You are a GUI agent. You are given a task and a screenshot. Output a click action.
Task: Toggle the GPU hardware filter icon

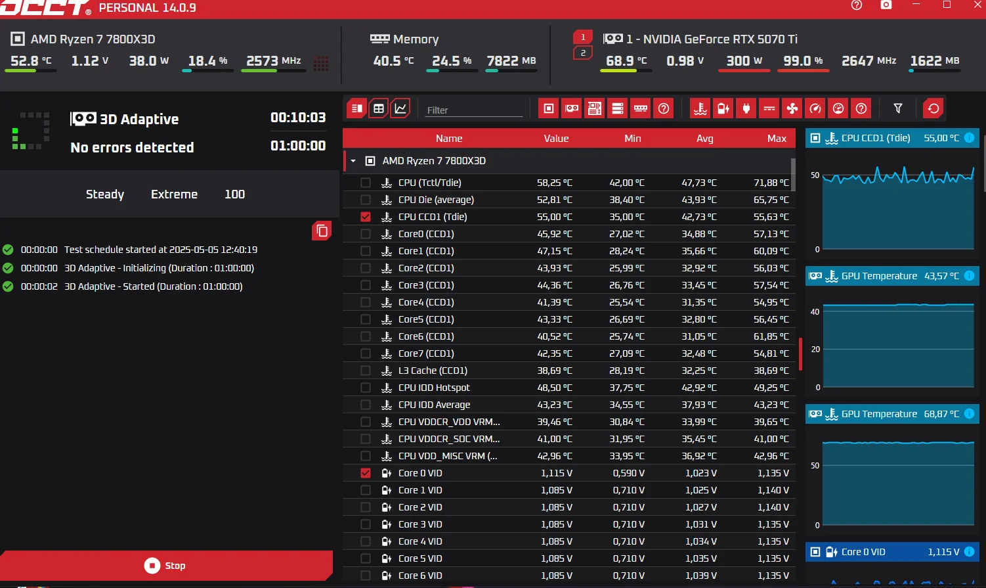[x=572, y=108]
